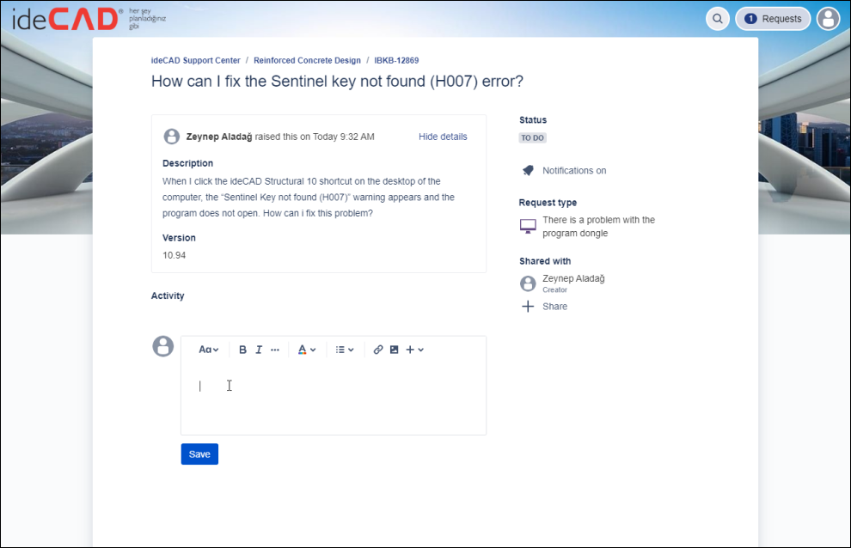Open the text color picker
Screen dimensions: 851x548
tap(307, 350)
